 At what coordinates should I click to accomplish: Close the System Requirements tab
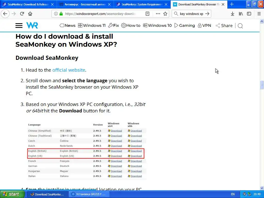point(166,4)
